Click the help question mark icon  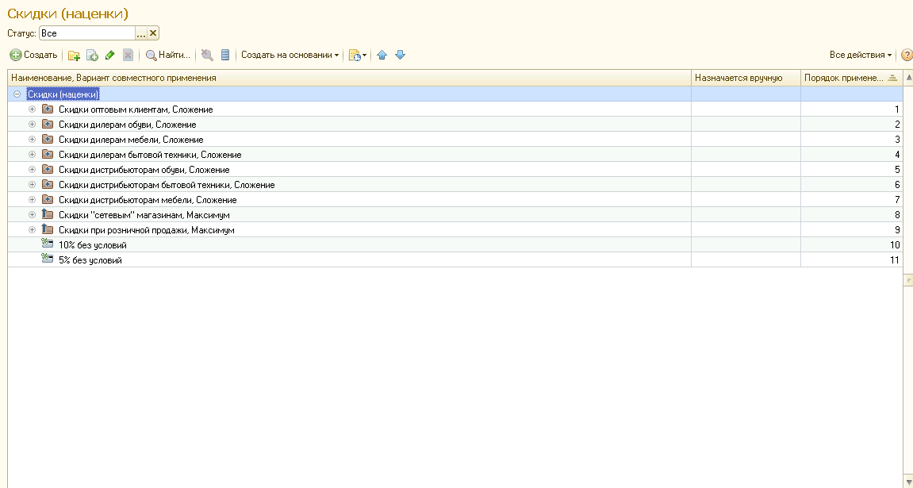907,55
